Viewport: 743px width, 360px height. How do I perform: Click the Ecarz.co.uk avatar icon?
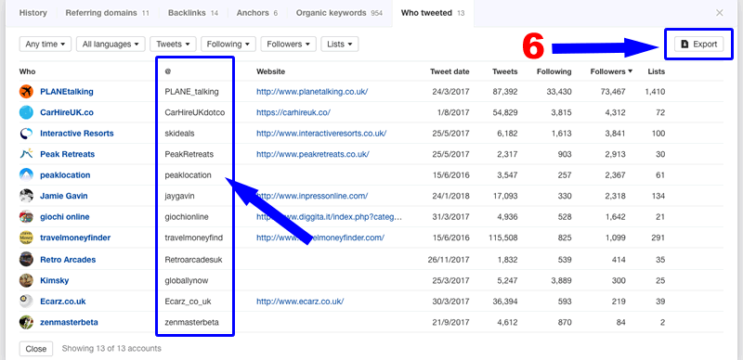tap(26, 302)
